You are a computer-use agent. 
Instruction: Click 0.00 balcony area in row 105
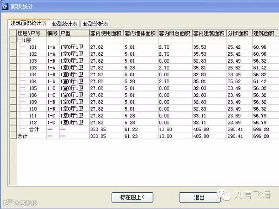[164, 88]
